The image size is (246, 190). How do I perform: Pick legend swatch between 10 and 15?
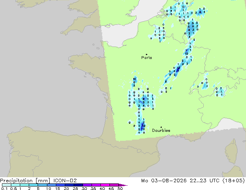pos(51,185)
